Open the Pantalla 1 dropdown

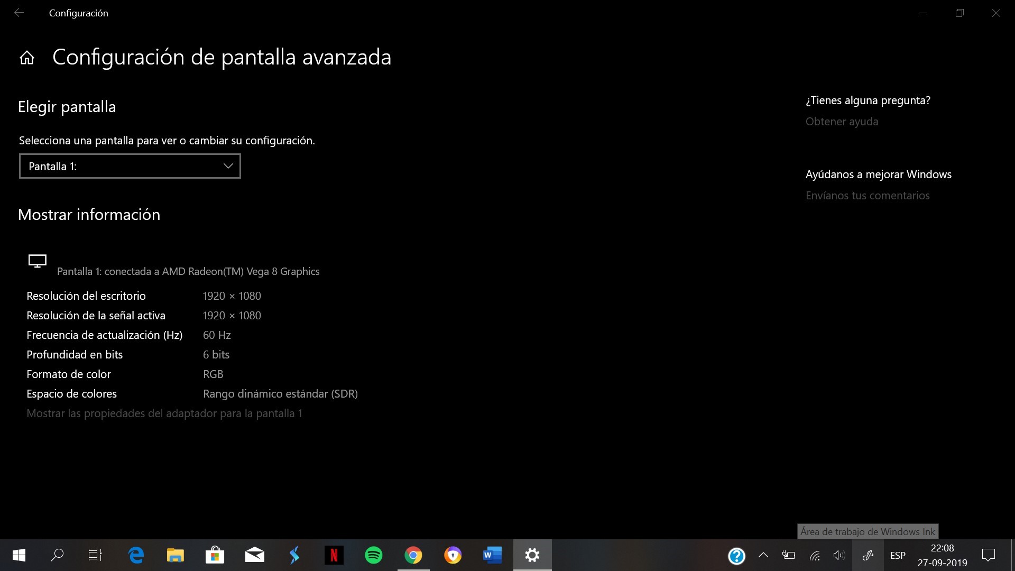(x=130, y=166)
